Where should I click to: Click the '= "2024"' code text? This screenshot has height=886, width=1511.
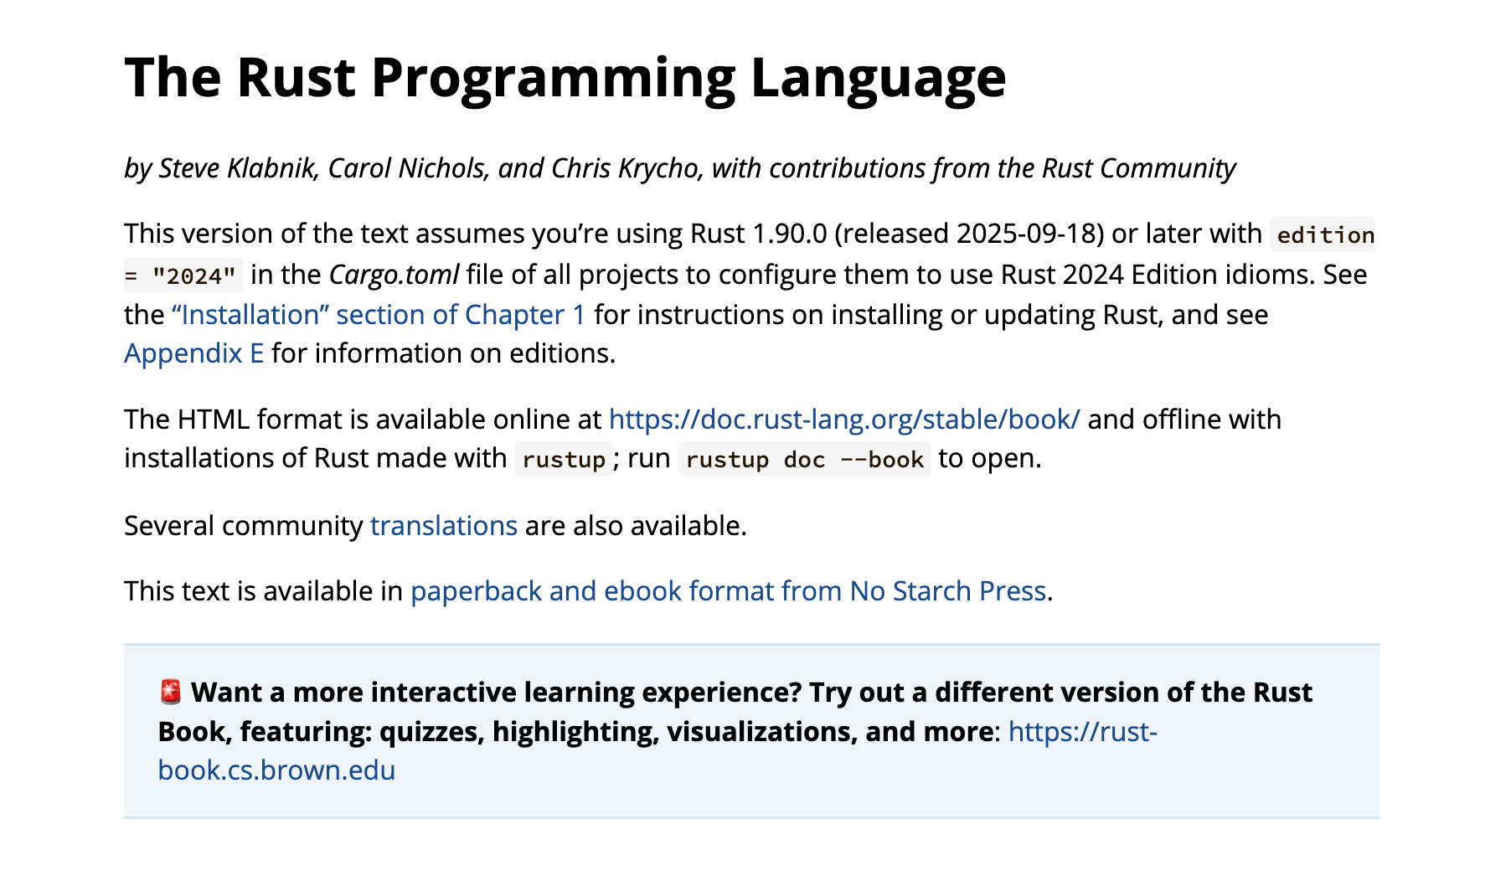point(183,276)
